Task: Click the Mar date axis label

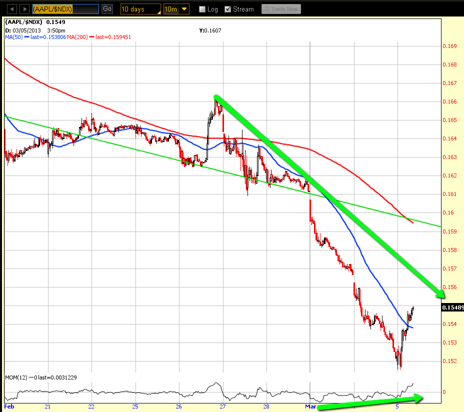Action: [310, 406]
